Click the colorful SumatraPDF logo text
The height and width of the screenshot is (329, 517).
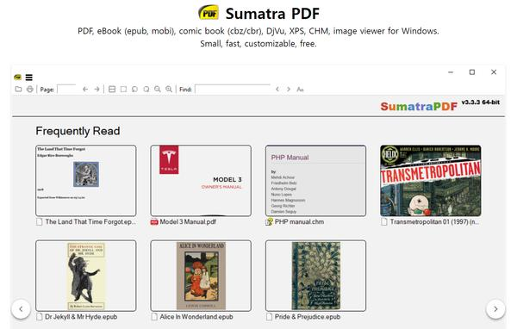[x=419, y=106]
